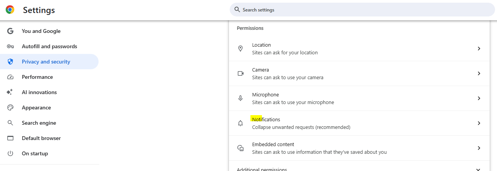Open the Microphone row label
The image size is (497, 171).
[x=265, y=94]
